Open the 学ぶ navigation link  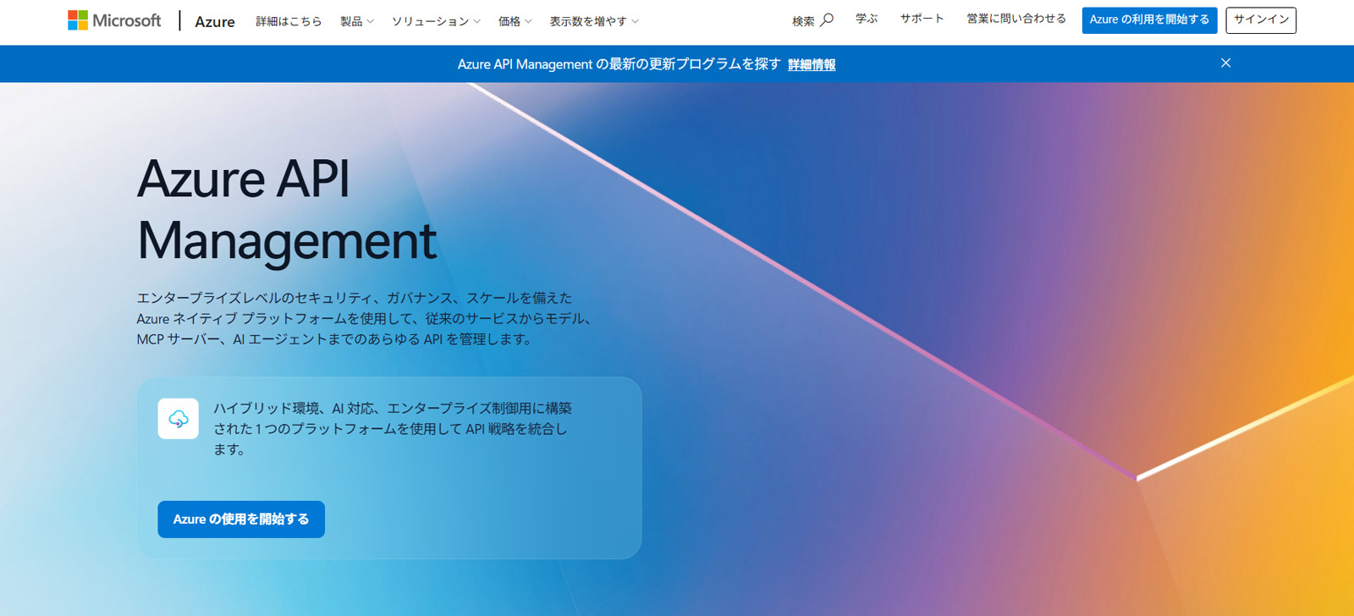867,19
